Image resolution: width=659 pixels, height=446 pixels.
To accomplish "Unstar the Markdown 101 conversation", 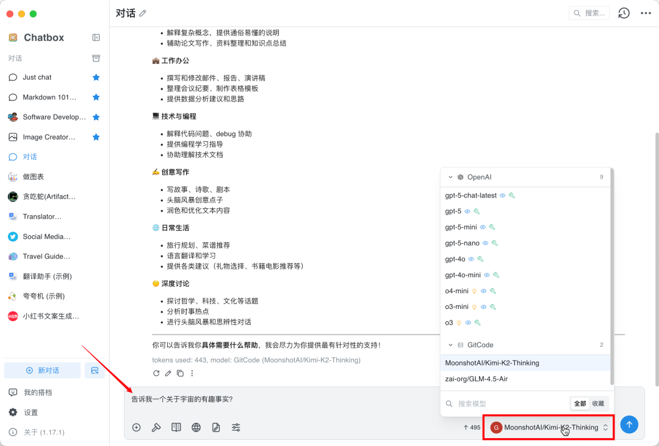I will click(96, 97).
